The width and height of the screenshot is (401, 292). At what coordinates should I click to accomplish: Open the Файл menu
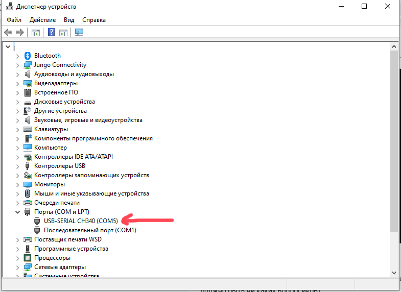click(x=14, y=20)
